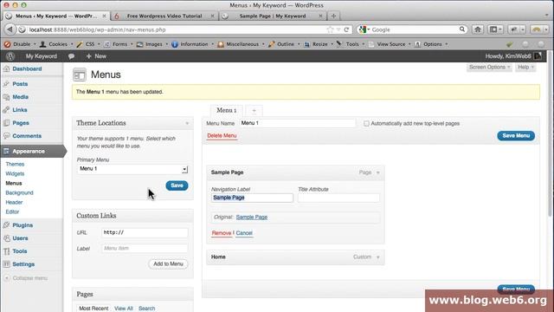
Task: Cancel editing Sample Page item
Action: point(244,233)
